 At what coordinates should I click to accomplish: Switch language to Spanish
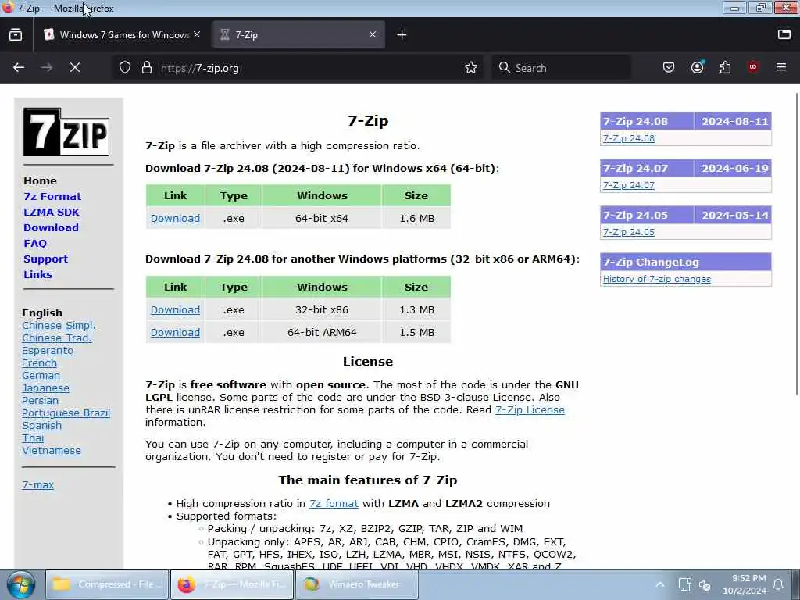(x=41, y=426)
